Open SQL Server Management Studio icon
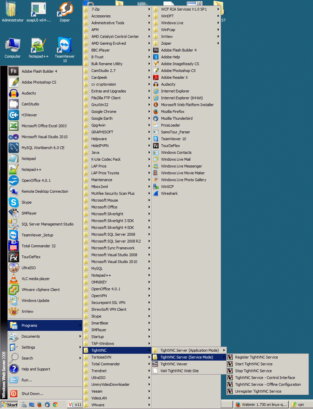The width and height of the screenshot is (313, 409). pos(14,224)
